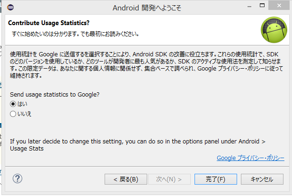Close the dialog with the X button
The height and width of the screenshot is (196, 292).
[279, 6]
